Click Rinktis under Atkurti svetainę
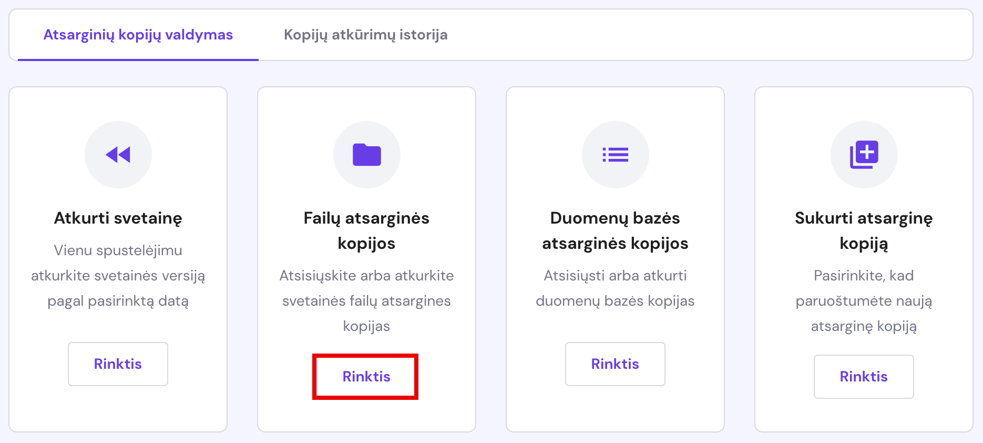983x443 pixels. [118, 364]
